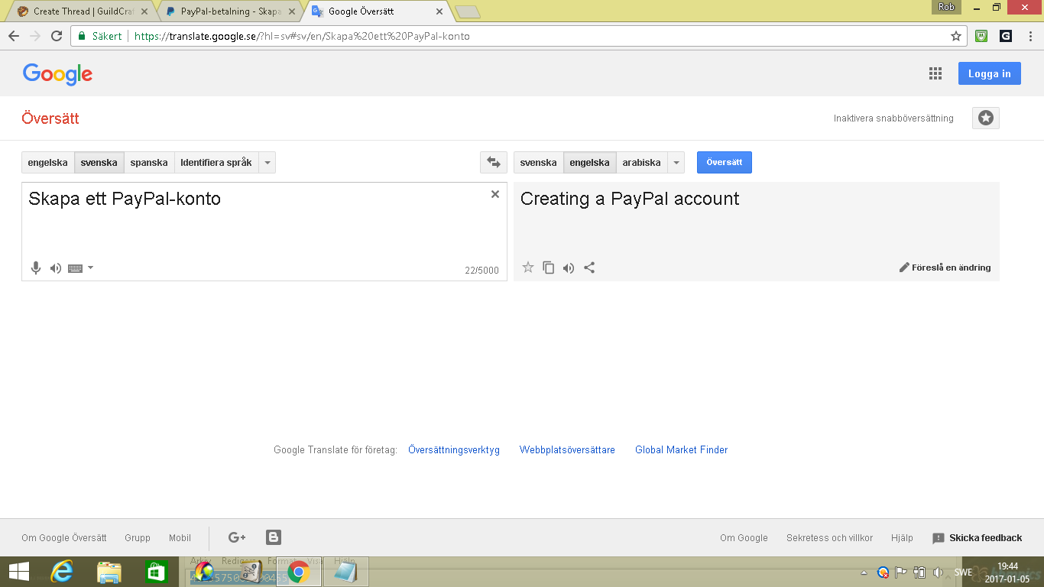Select engelska as source language
This screenshot has height=587, width=1044.
(48, 162)
